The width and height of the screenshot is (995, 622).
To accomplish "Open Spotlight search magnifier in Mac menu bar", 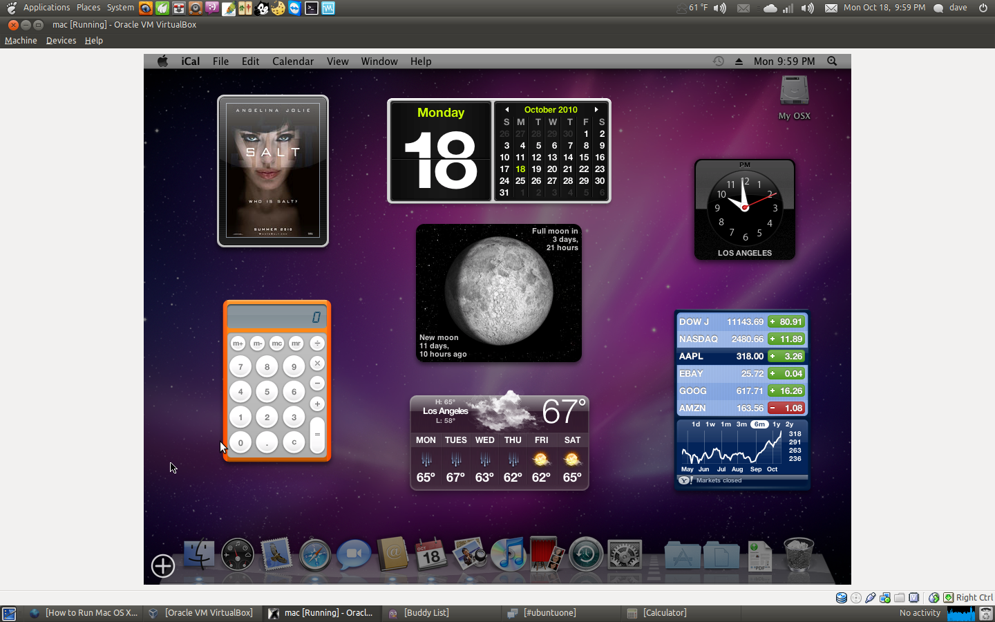I will click(832, 61).
